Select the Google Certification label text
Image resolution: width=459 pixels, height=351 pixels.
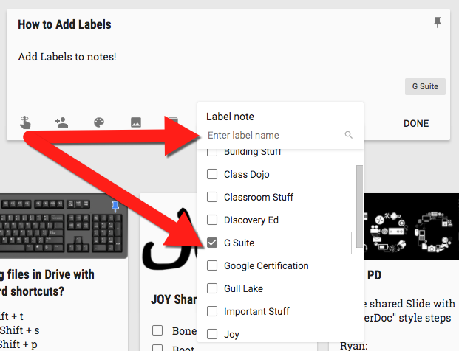click(266, 265)
